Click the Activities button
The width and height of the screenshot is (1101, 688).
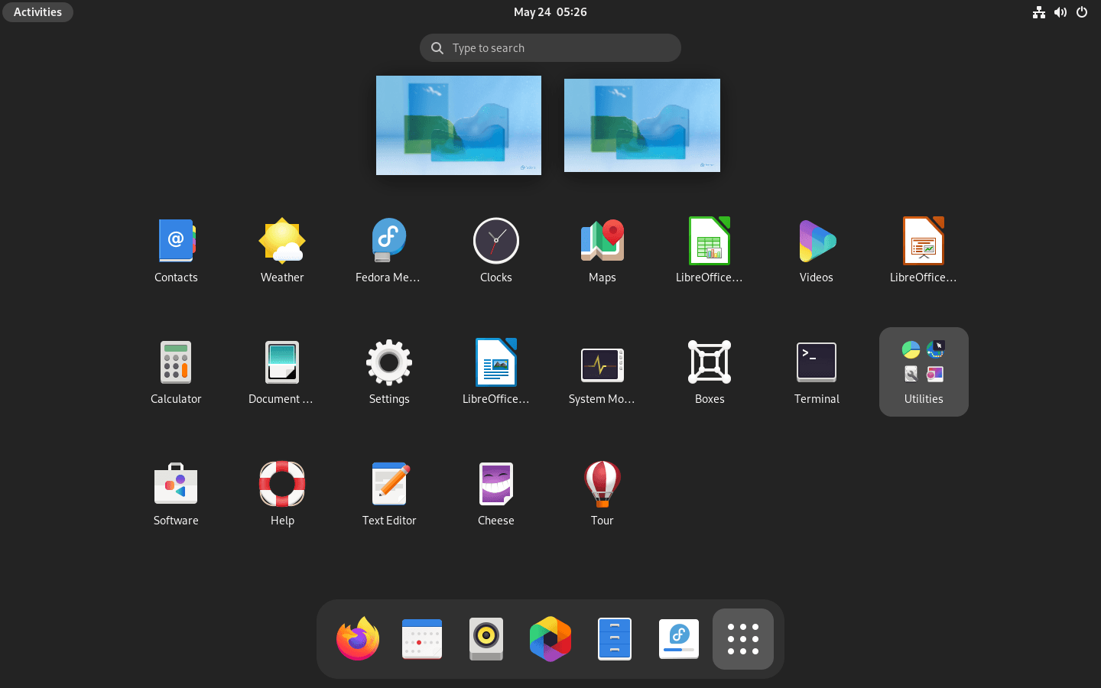pyautogui.click(x=37, y=11)
